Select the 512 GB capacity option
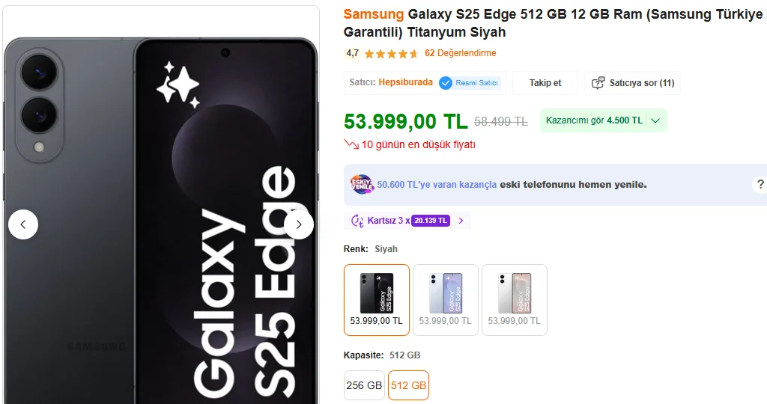The width and height of the screenshot is (767, 404). pos(408,385)
